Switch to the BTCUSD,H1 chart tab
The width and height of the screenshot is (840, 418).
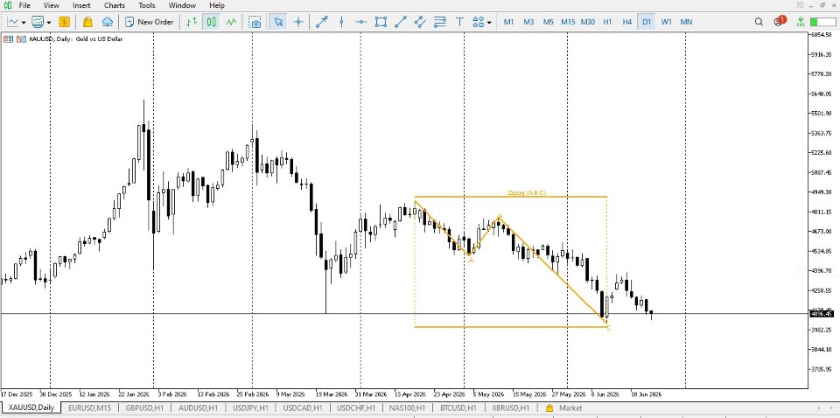[x=458, y=408]
